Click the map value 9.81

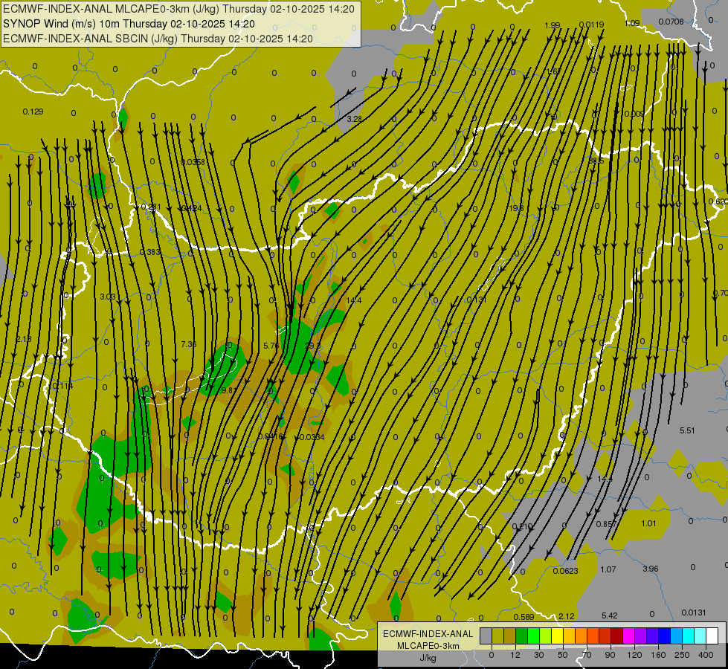[229, 390]
